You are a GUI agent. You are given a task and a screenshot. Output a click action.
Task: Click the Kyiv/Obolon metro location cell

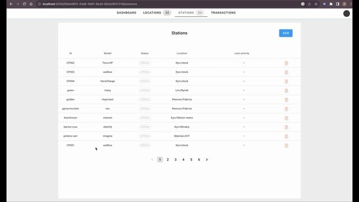click(x=182, y=118)
